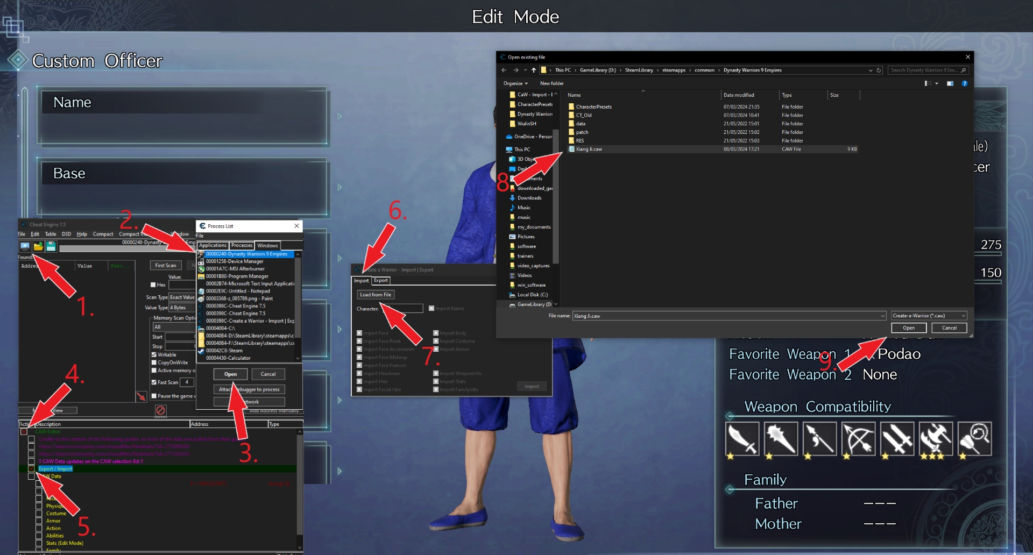The image size is (1033, 555).
Task: Click New folder in the file dialog
Action: point(552,83)
